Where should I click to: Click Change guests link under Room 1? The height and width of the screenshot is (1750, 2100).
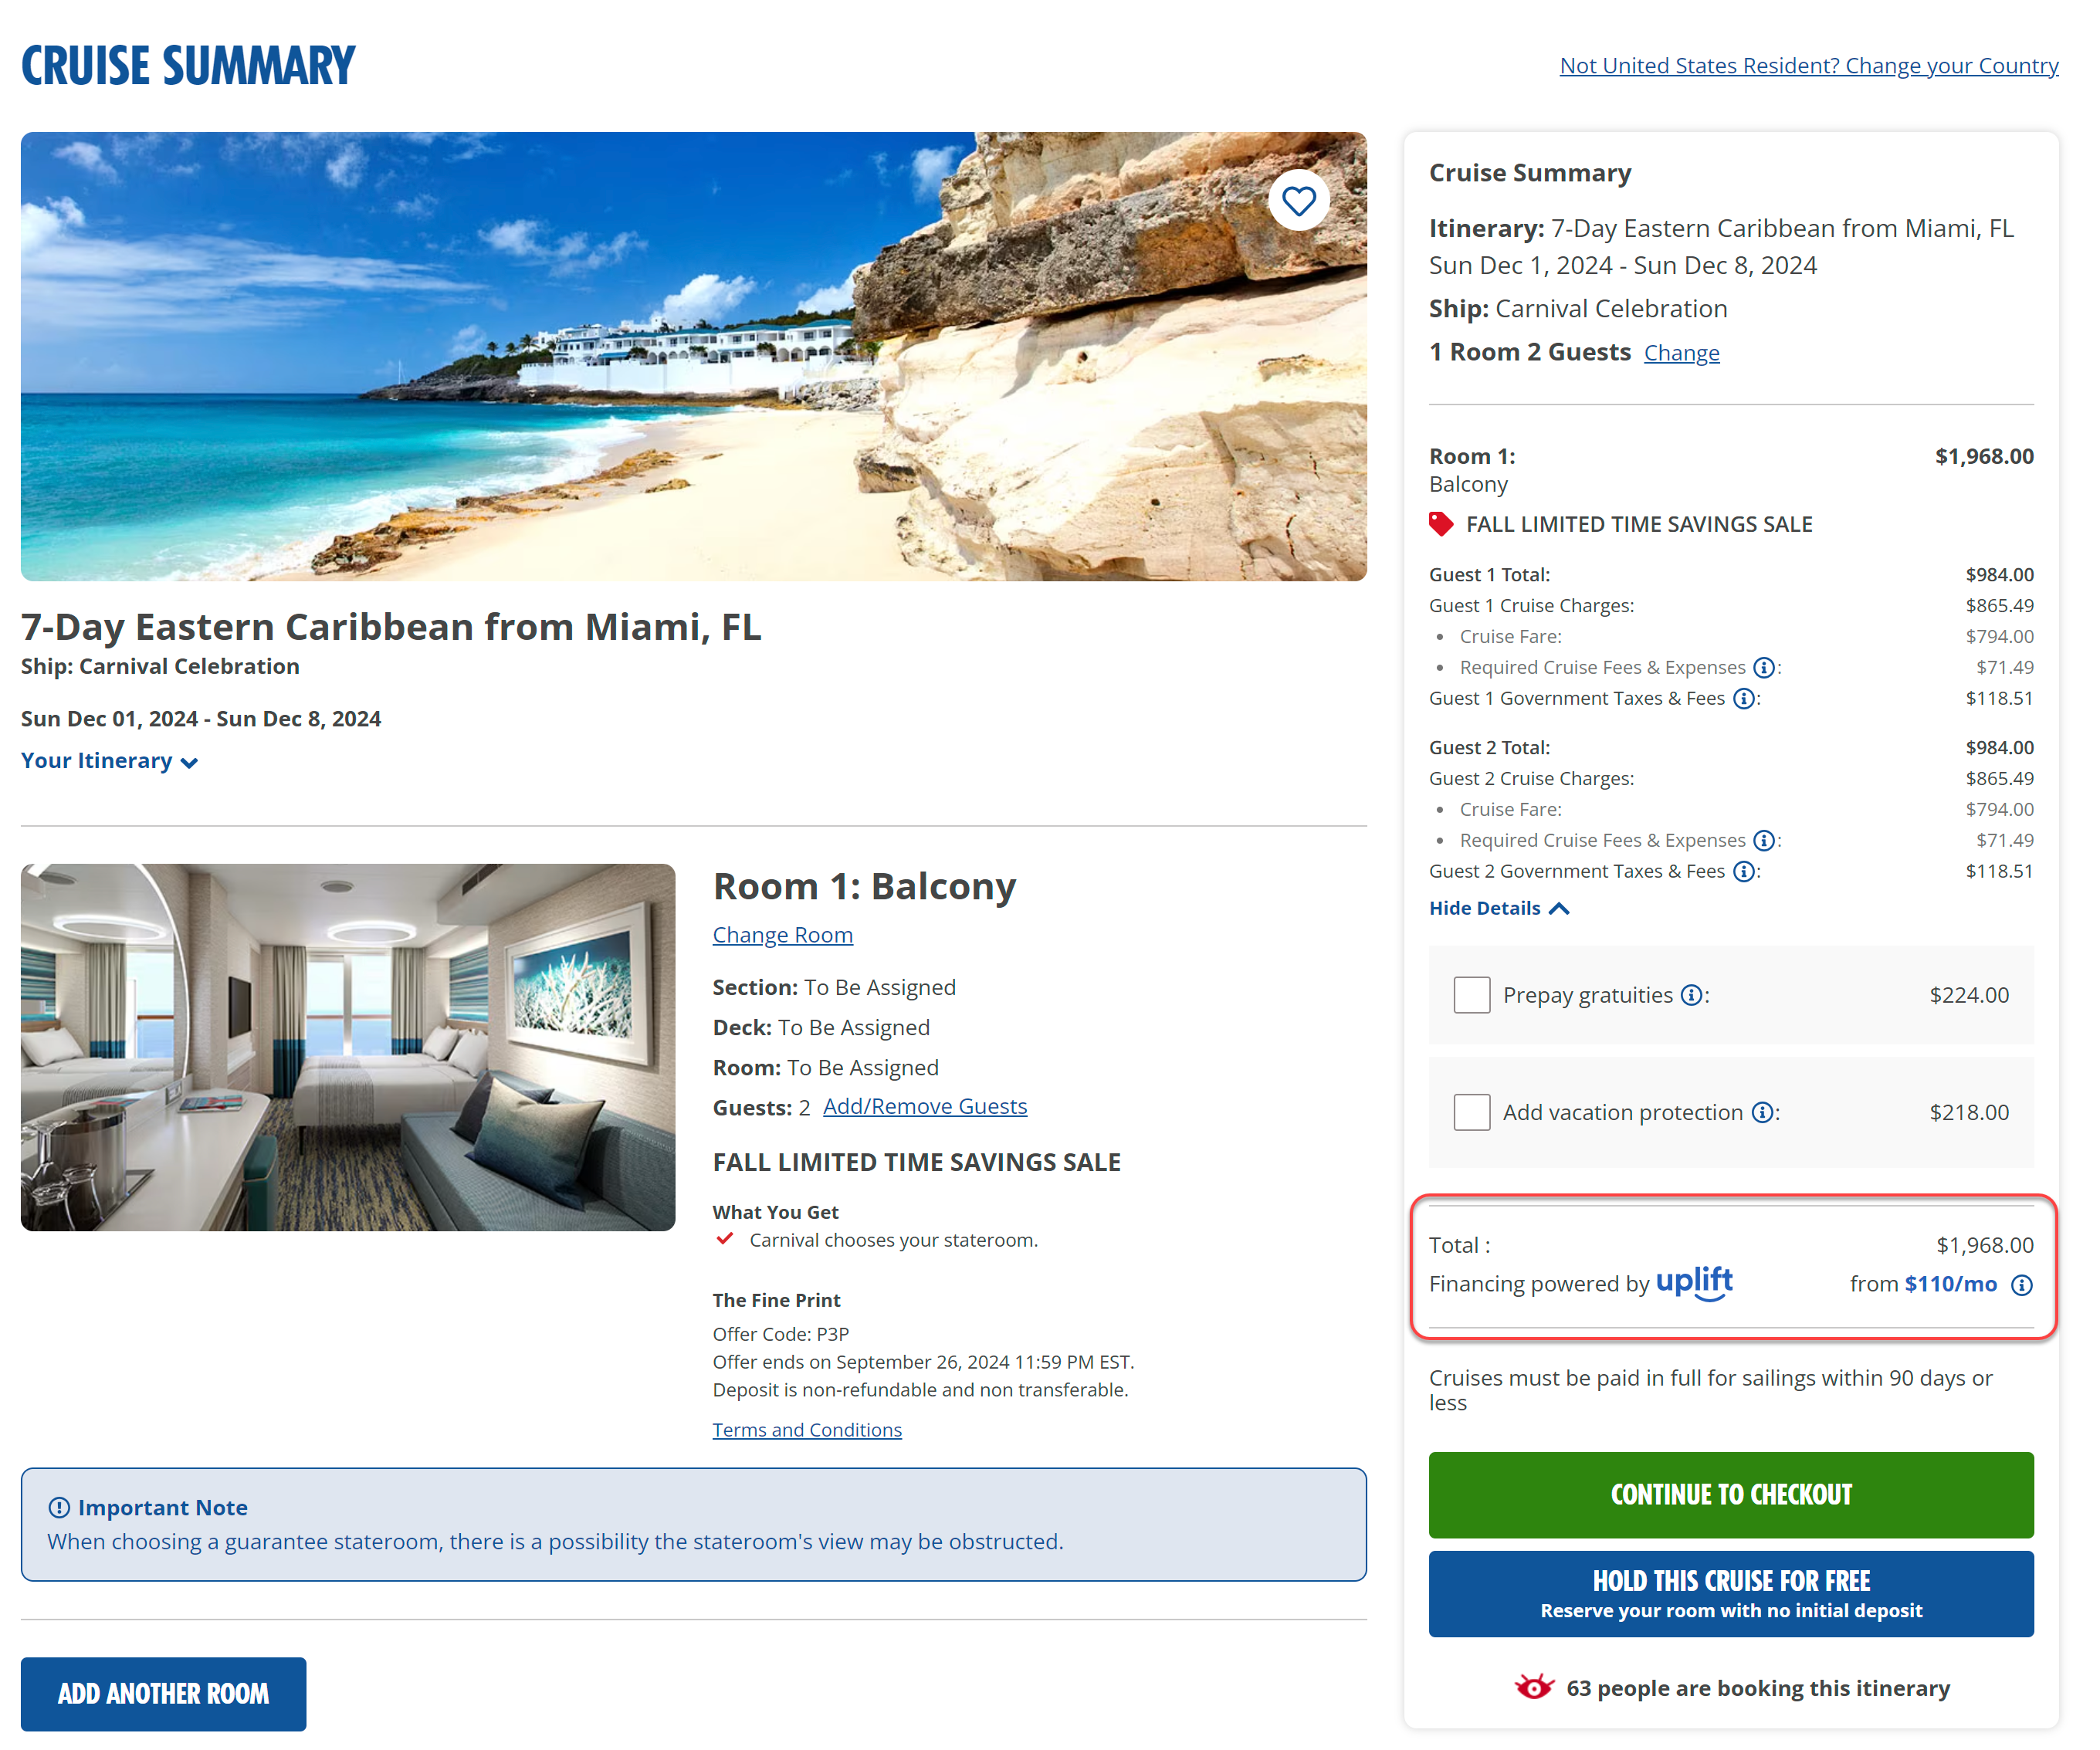coord(924,1105)
